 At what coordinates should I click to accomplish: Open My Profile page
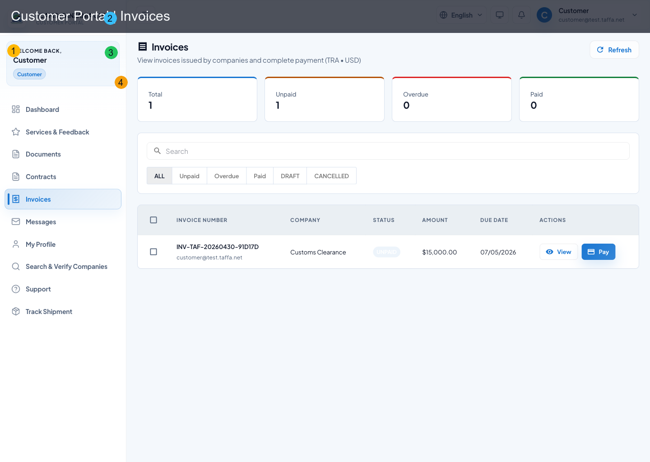pyautogui.click(x=63, y=244)
